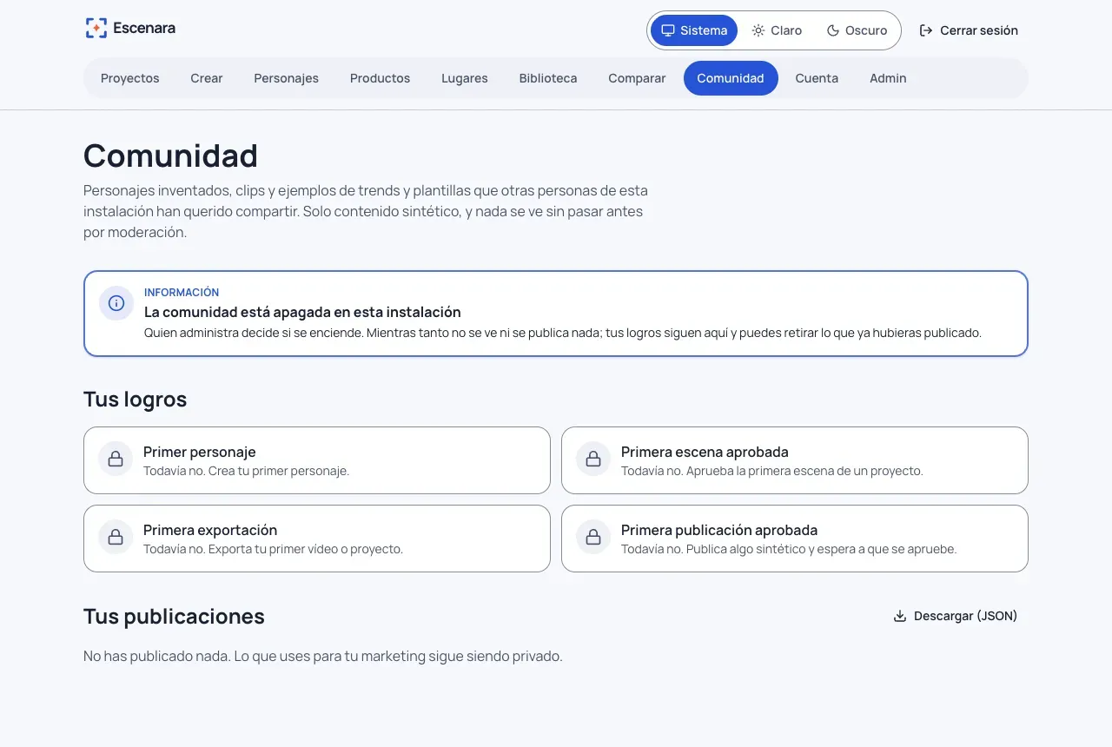Click the 'Tus logros' heading
The width and height of the screenshot is (1112, 747).
tap(136, 400)
